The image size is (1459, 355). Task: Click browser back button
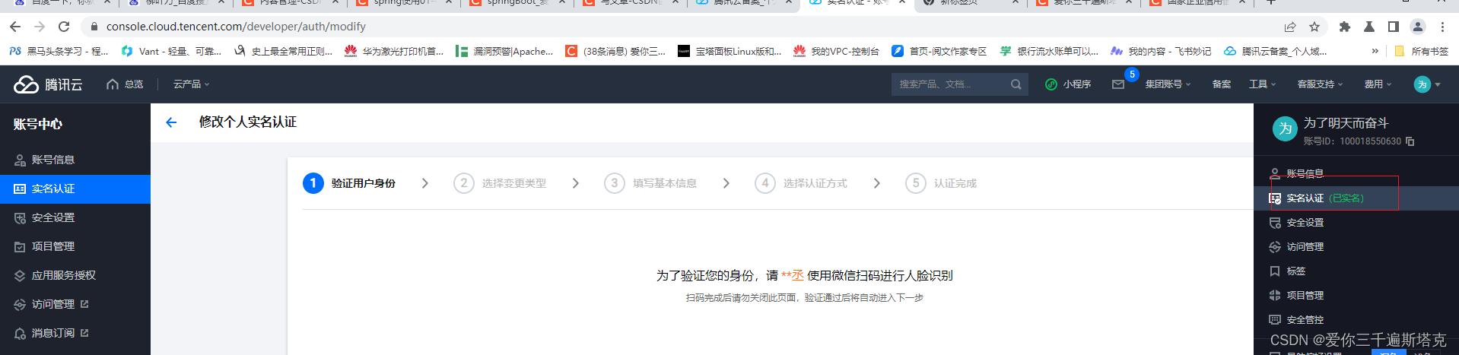tap(15, 27)
